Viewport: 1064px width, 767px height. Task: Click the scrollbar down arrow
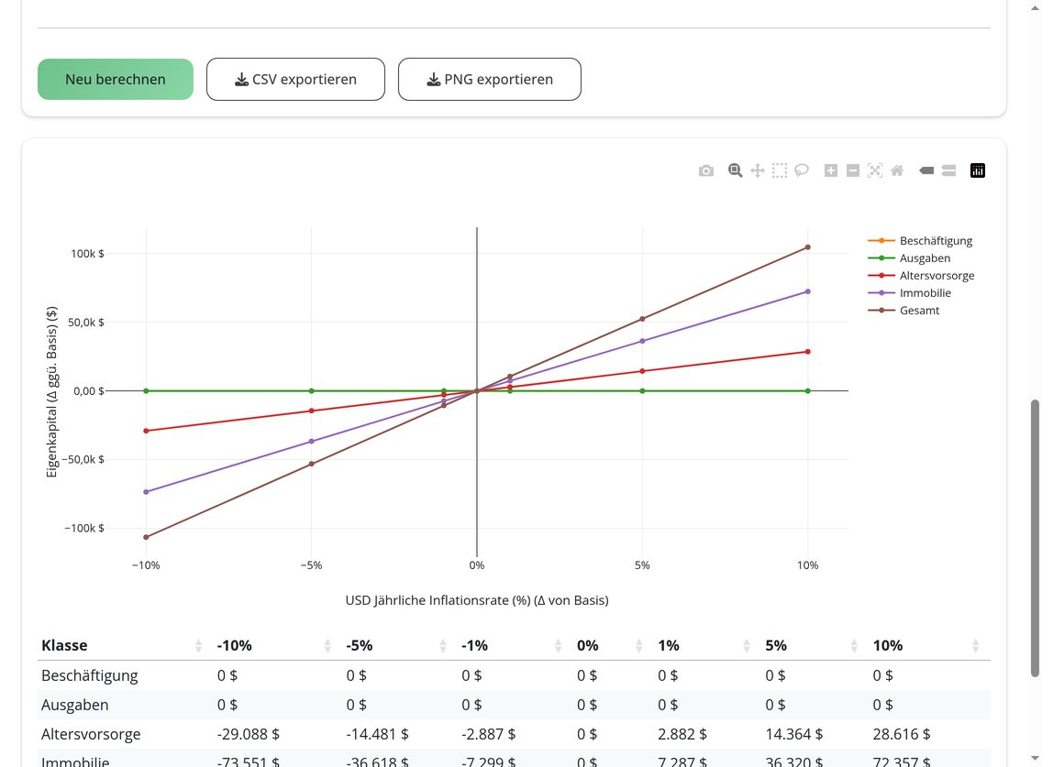[1035, 758]
